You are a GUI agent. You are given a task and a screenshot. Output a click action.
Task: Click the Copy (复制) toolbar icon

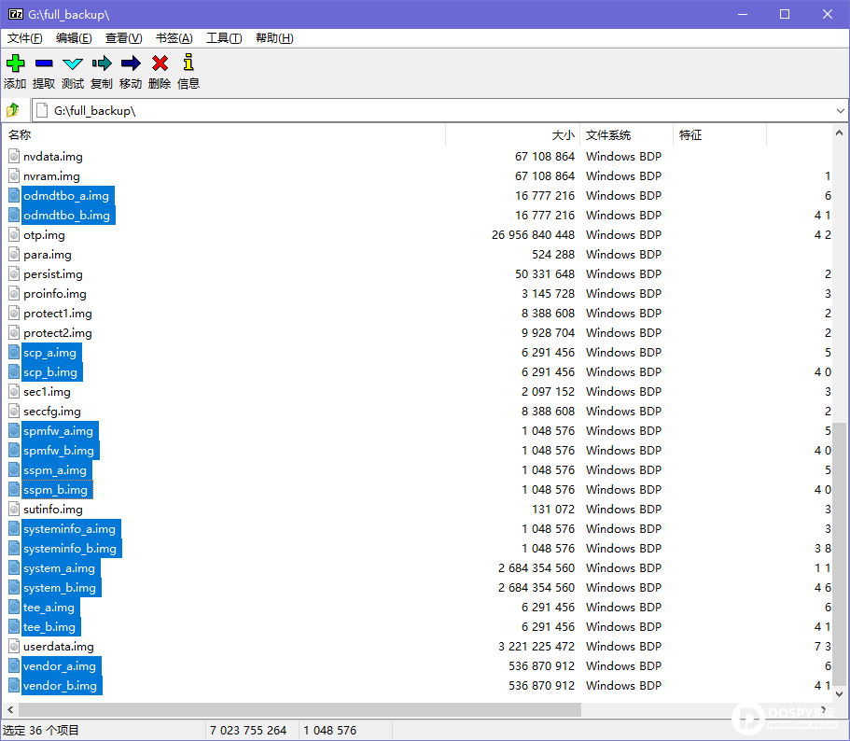click(x=102, y=63)
